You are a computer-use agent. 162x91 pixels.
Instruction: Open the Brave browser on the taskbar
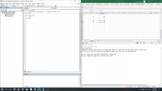[x=18, y=89]
